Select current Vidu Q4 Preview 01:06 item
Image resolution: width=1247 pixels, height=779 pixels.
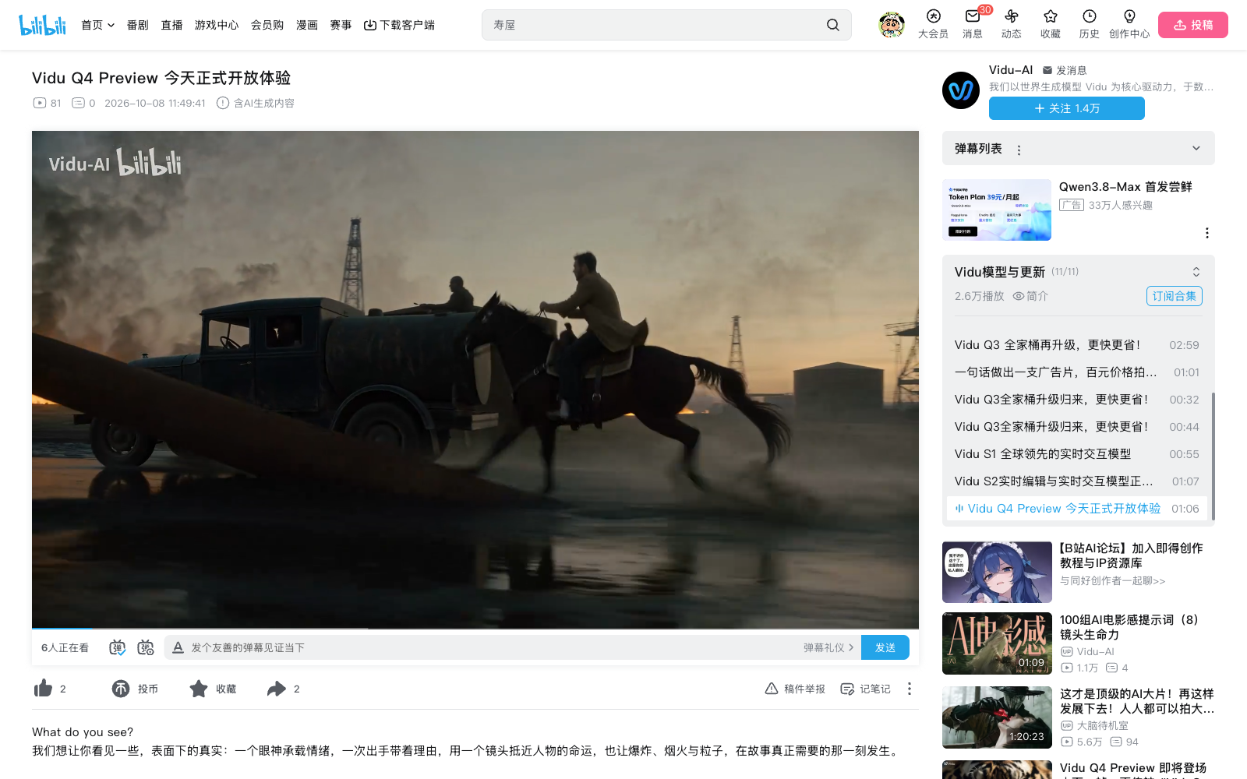click(1077, 509)
